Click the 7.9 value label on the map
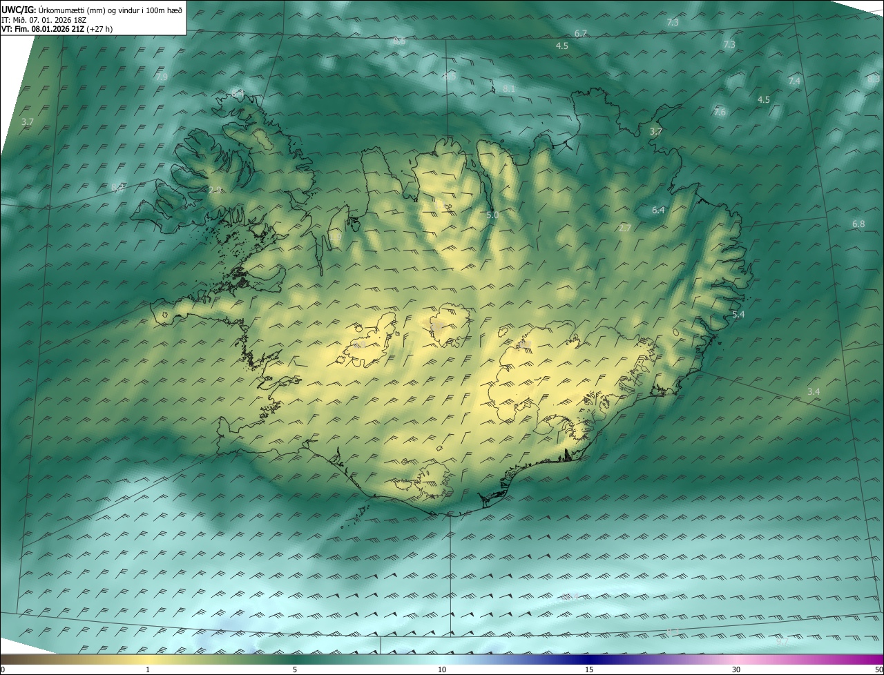884x675 pixels. tap(162, 77)
